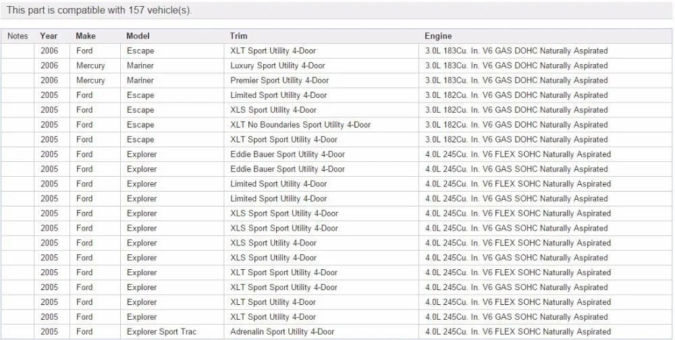Select FLEX engine in Explorer "XLT Sport Utility" row
Screen dimensions: 675x340
pos(518,302)
